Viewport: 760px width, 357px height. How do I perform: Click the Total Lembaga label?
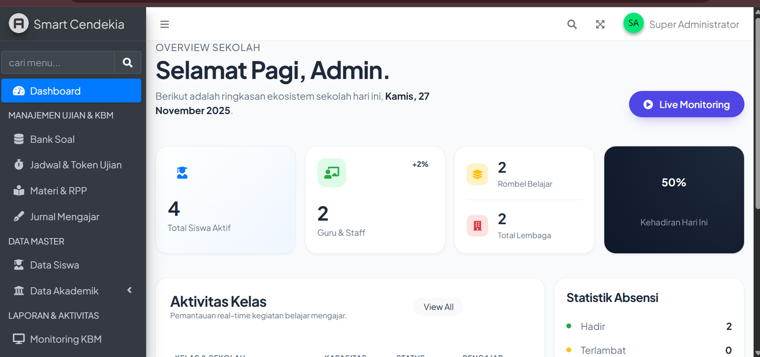tap(524, 235)
